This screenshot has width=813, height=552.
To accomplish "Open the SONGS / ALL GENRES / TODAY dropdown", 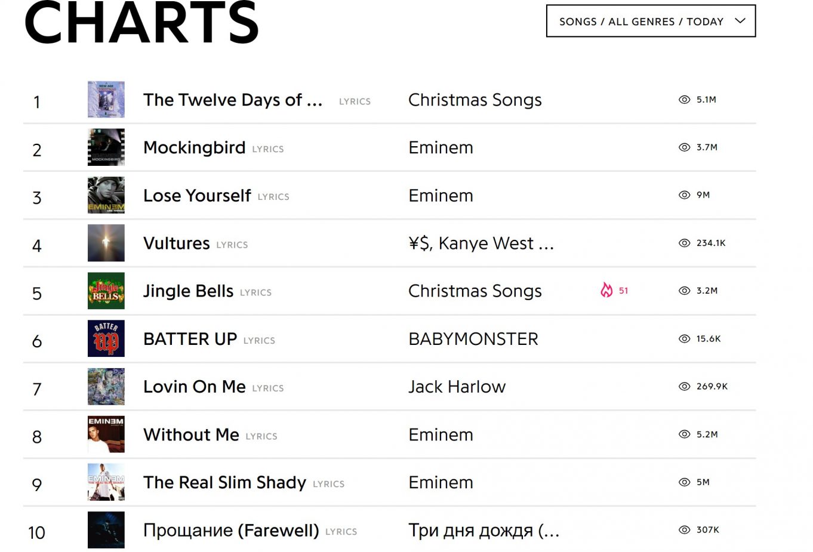I will (651, 21).
